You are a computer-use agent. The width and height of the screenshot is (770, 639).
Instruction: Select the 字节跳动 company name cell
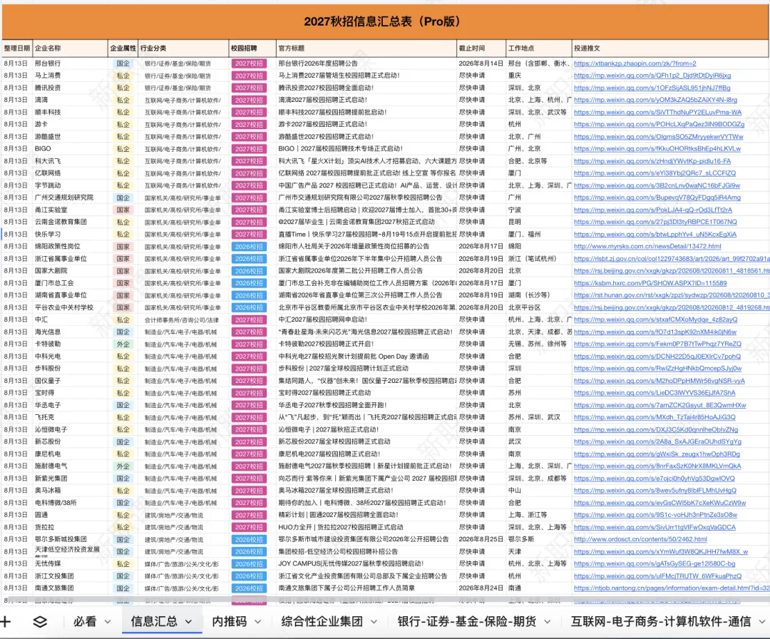click(70, 185)
